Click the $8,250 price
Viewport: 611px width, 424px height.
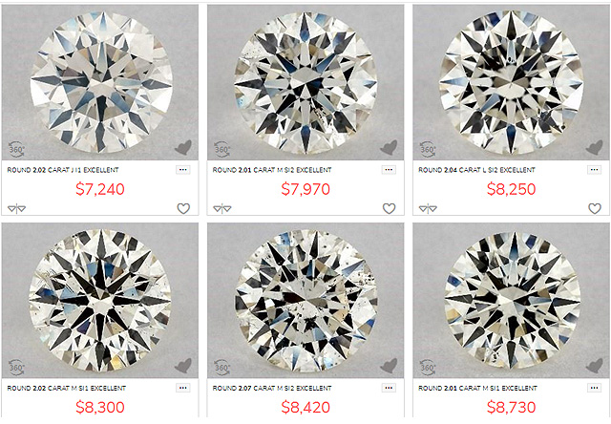tap(511, 190)
